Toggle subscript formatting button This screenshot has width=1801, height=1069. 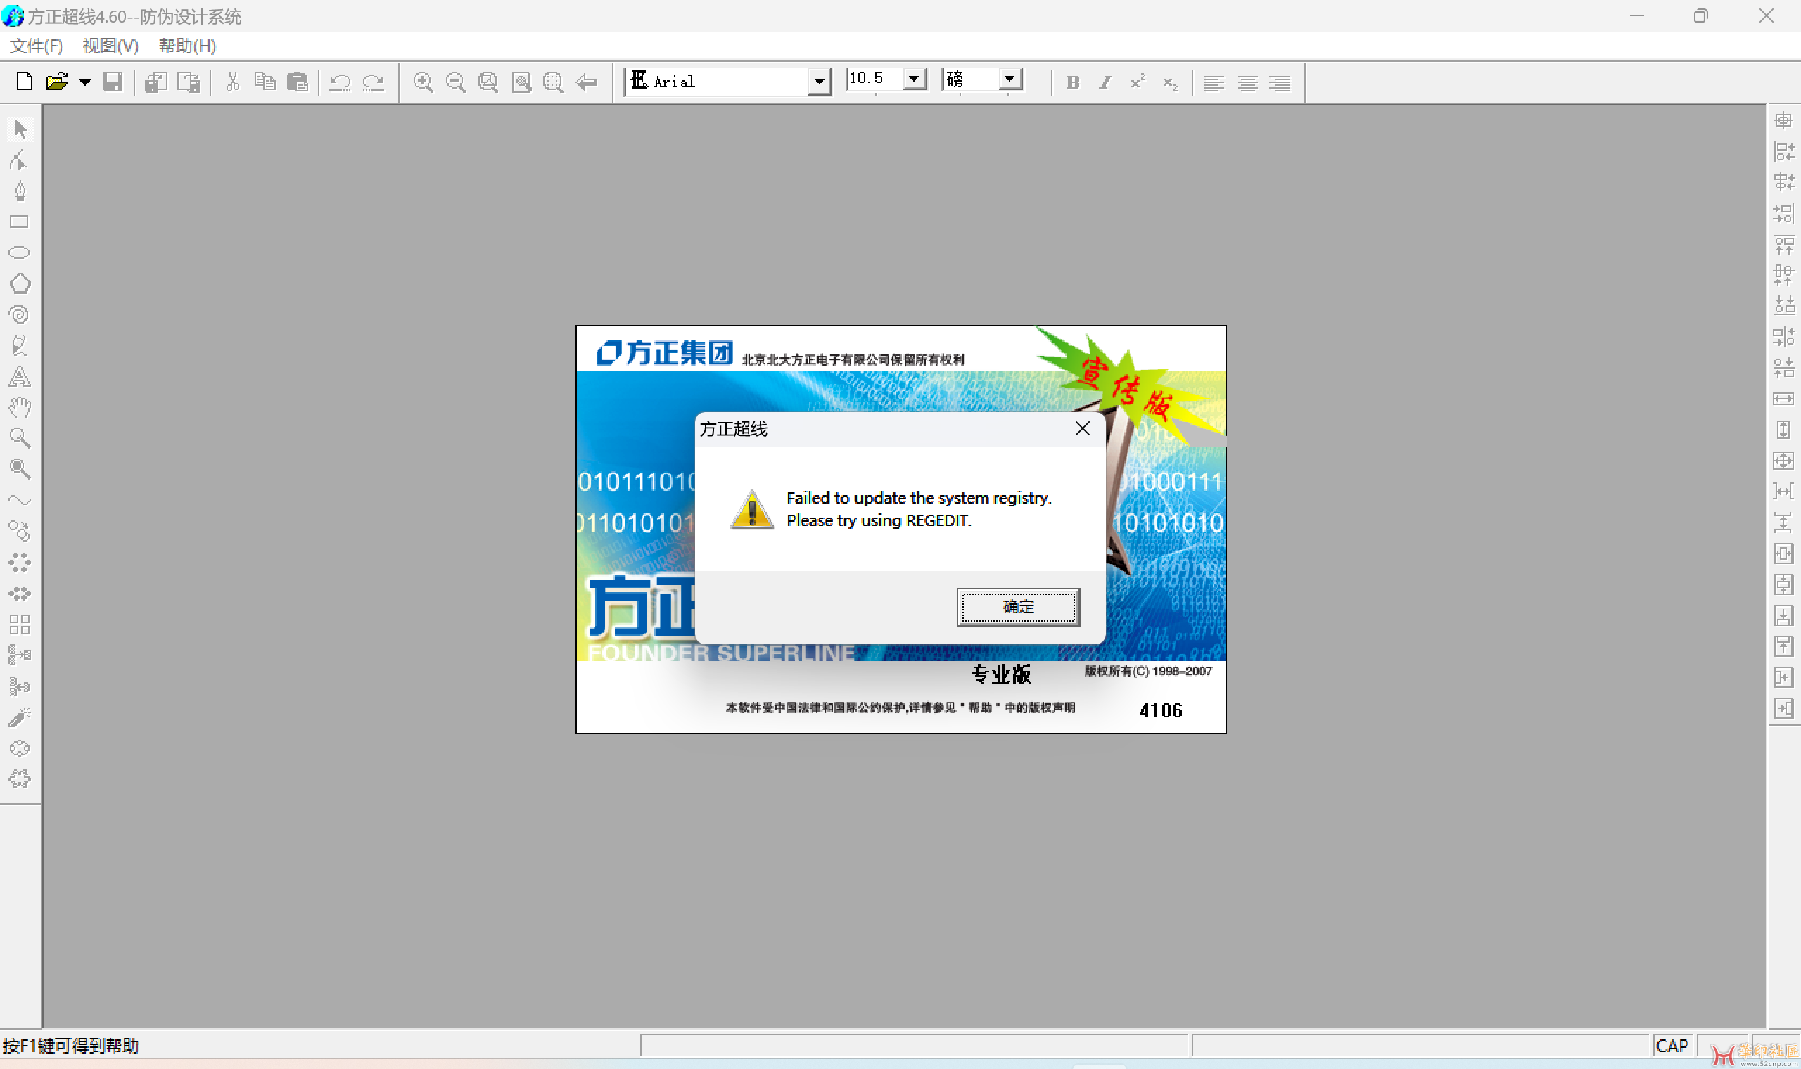[1170, 84]
